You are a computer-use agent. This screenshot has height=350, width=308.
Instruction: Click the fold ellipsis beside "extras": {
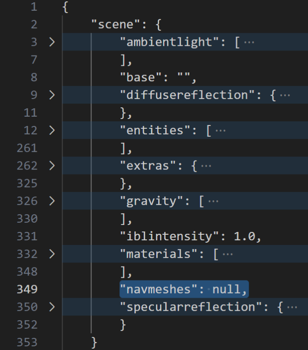[x=206, y=166]
